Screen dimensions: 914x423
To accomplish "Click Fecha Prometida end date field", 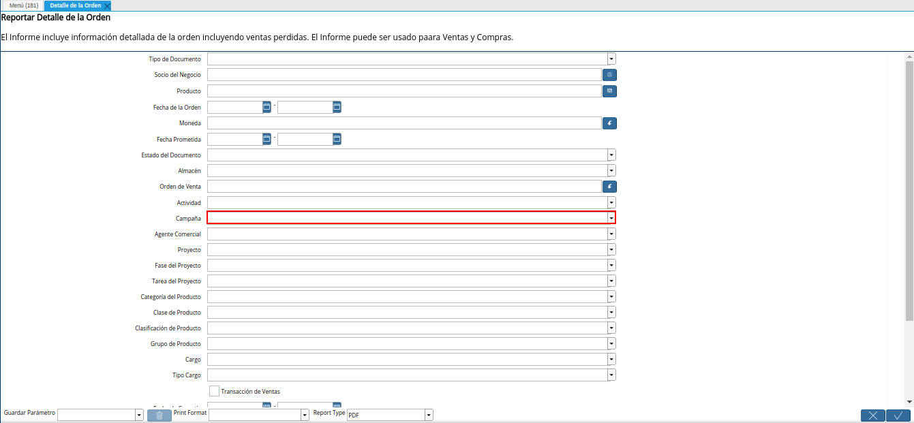I will point(305,139).
